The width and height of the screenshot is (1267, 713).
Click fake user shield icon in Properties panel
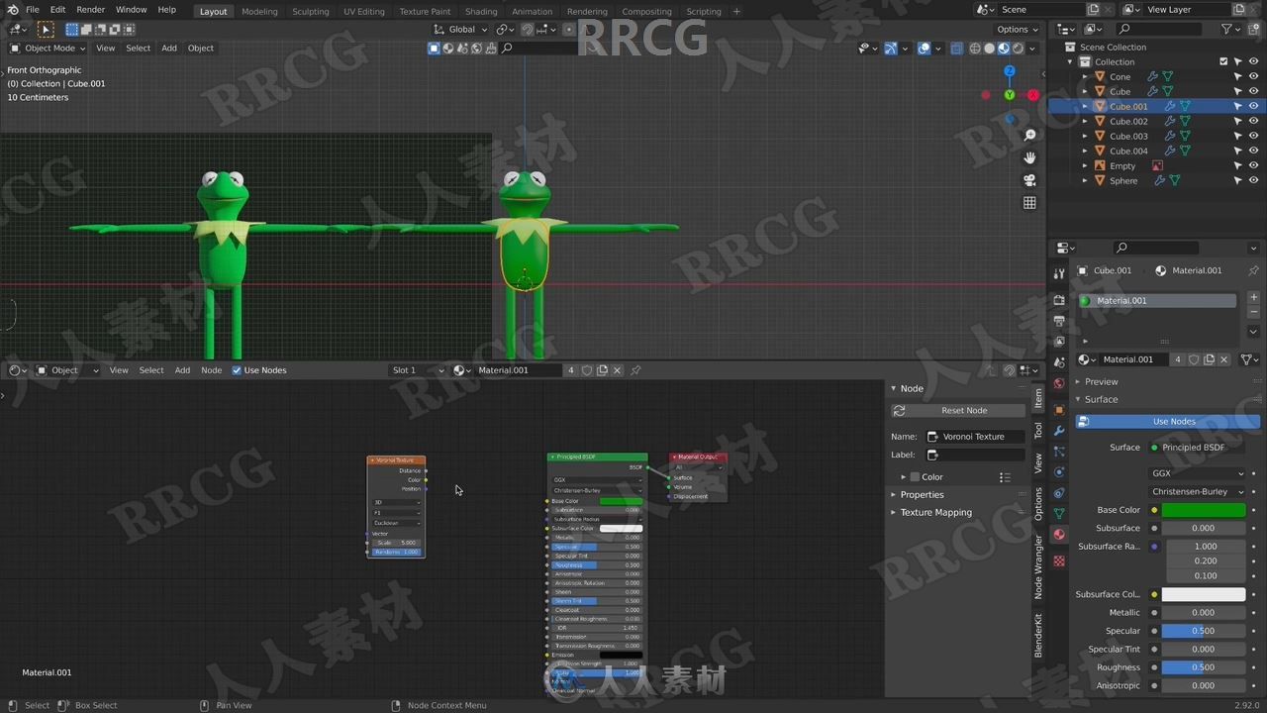click(1194, 359)
